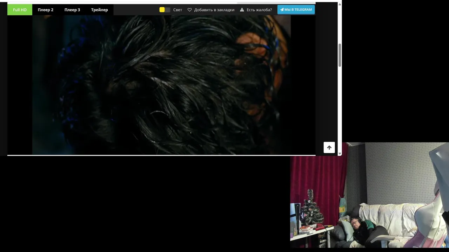Click the page scrollbar down arrow

tap(340, 153)
